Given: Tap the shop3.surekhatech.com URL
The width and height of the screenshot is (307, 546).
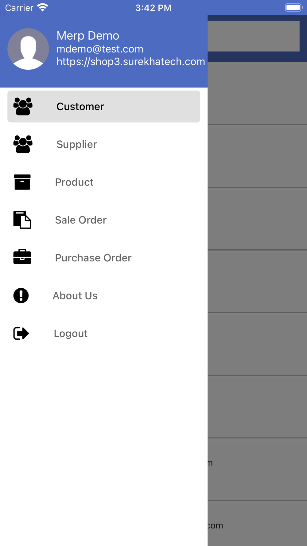Looking at the screenshot, I should [x=130, y=61].
